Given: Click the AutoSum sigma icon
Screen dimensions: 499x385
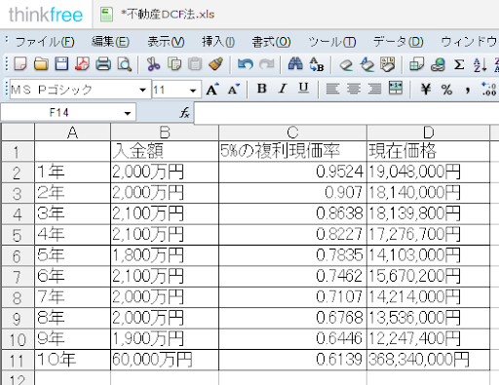Looking at the screenshot, I should pos(459,64).
